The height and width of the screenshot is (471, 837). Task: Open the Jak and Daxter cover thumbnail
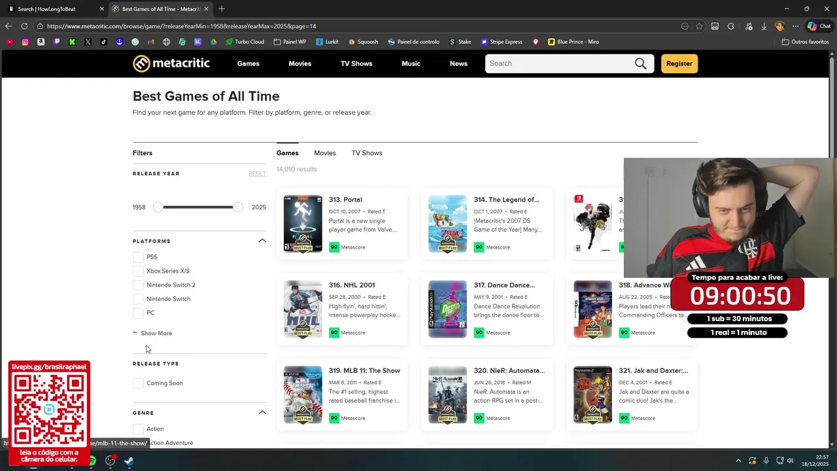point(592,394)
